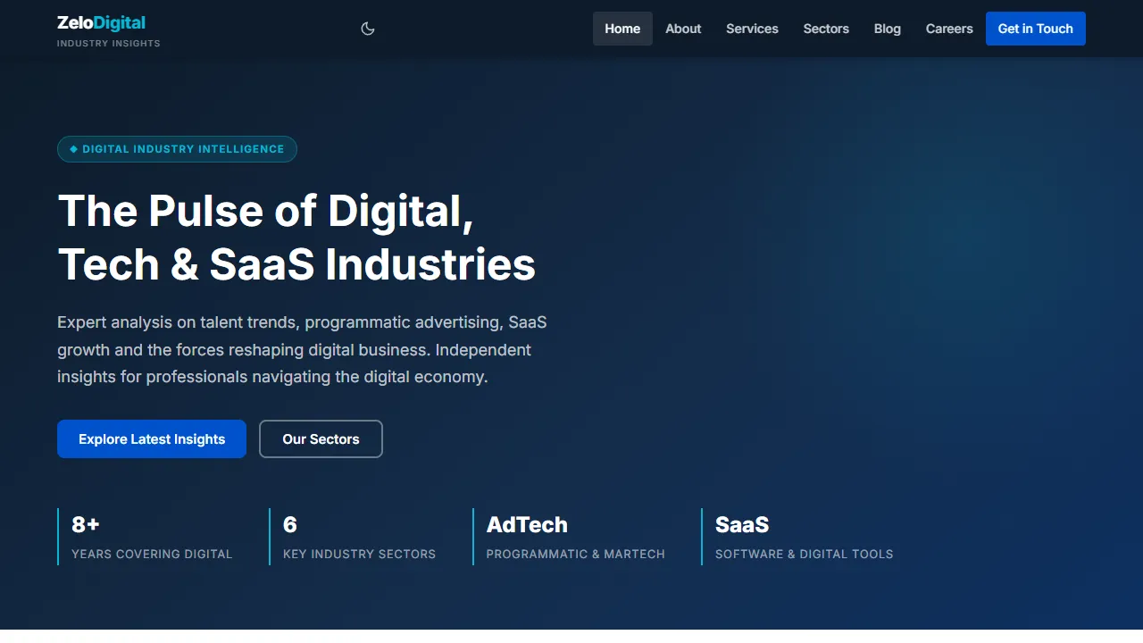Click the diamond icon inside the badge
The height and width of the screenshot is (643, 1143).
coord(73,149)
